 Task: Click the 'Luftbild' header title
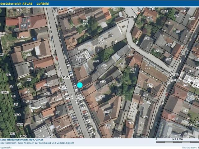pos(43,4)
